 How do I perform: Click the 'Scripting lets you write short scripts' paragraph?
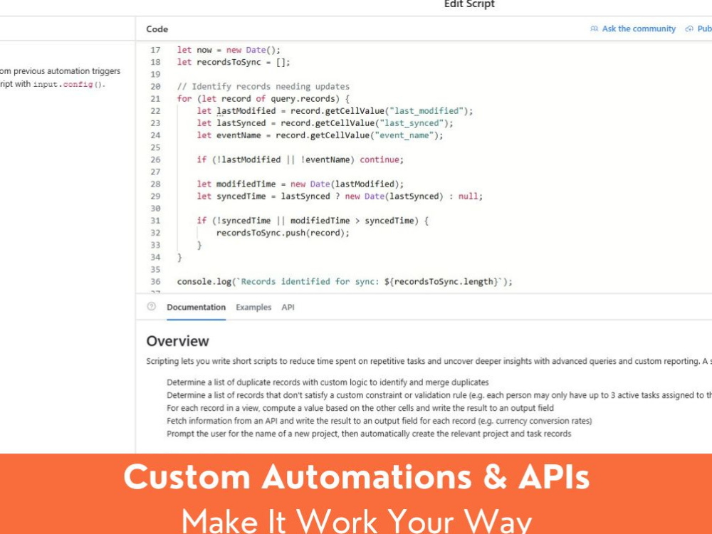(x=429, y=362)
